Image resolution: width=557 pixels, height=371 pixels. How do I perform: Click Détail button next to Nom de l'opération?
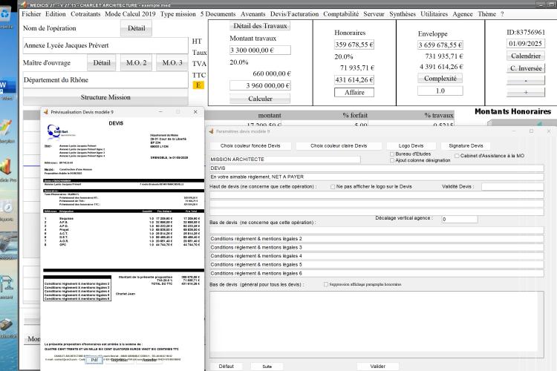point(137,28)
